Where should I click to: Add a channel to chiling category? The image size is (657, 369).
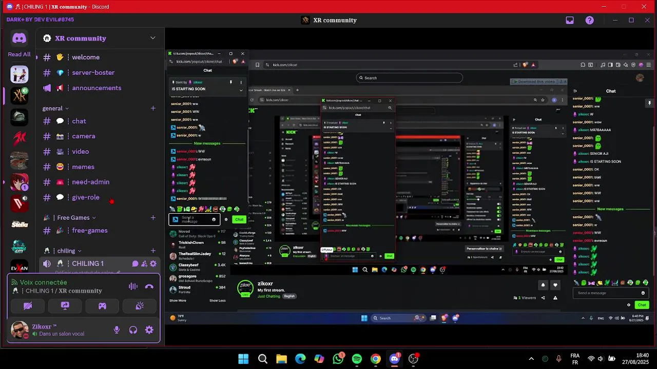(x=153, y=251)
